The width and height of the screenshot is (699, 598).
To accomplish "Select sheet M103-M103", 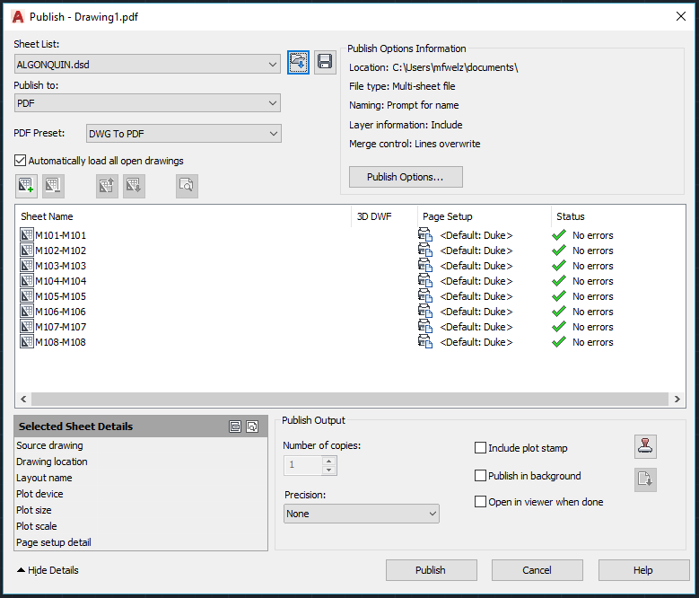I will coord(60,266).
